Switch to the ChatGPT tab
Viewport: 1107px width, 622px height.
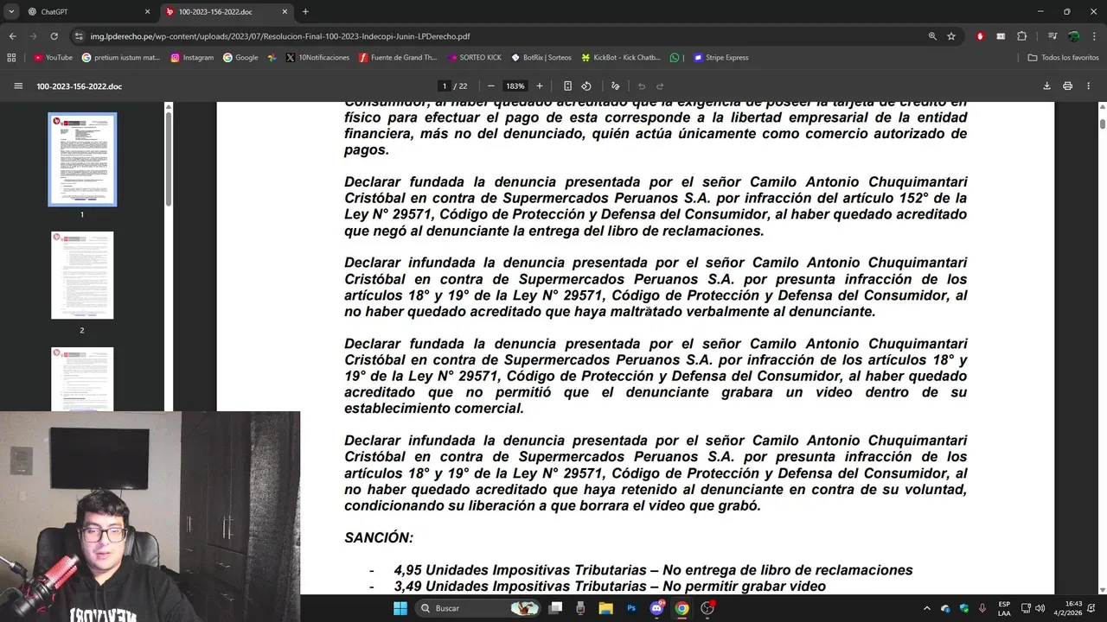pos(89,12)
